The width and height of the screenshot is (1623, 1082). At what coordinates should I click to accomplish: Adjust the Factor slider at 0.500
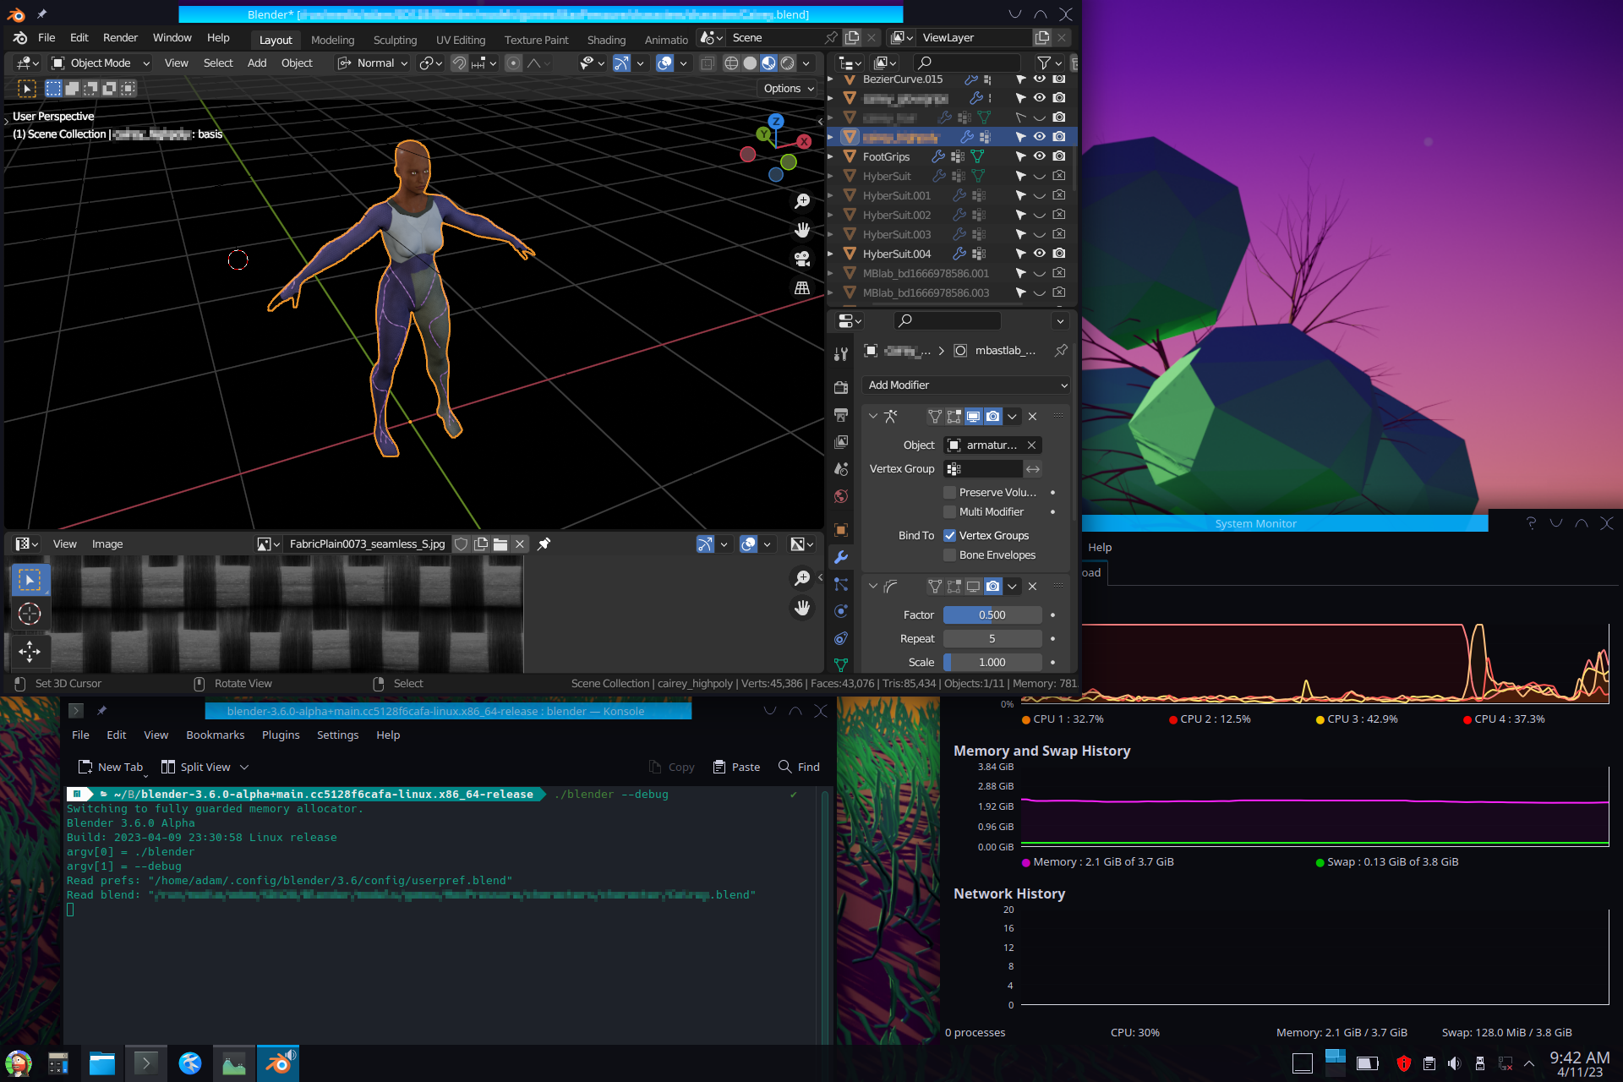[x=992, y=615]
